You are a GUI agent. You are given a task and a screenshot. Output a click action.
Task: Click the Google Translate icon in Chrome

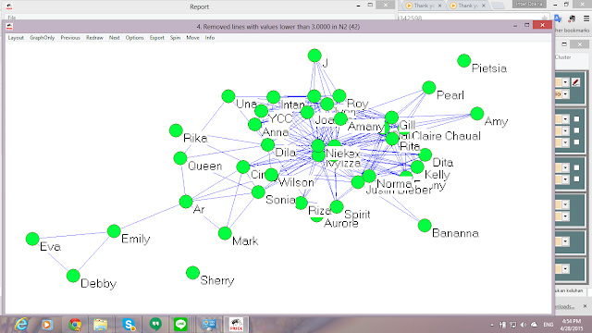[558, 18]
